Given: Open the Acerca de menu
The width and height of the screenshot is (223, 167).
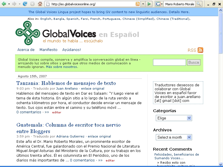Looking at the screenshot, I should click(x=25, y=50).
